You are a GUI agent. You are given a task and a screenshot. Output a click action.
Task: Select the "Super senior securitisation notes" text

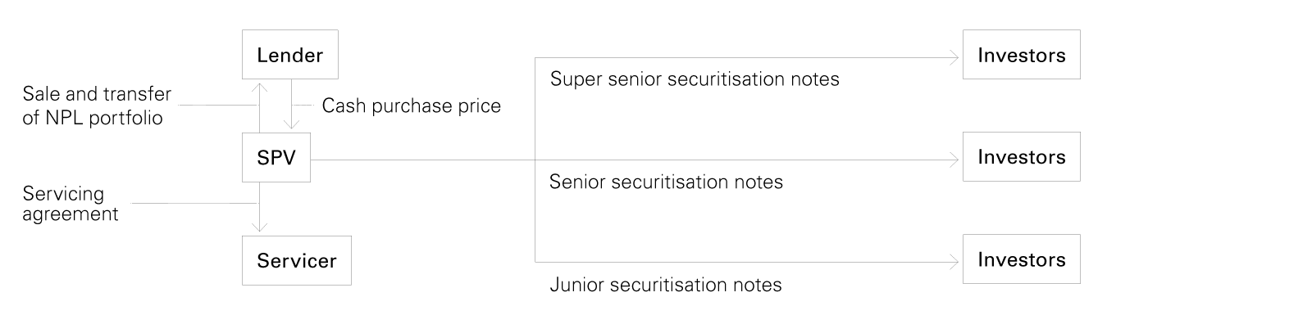click(x=695, y=79)
